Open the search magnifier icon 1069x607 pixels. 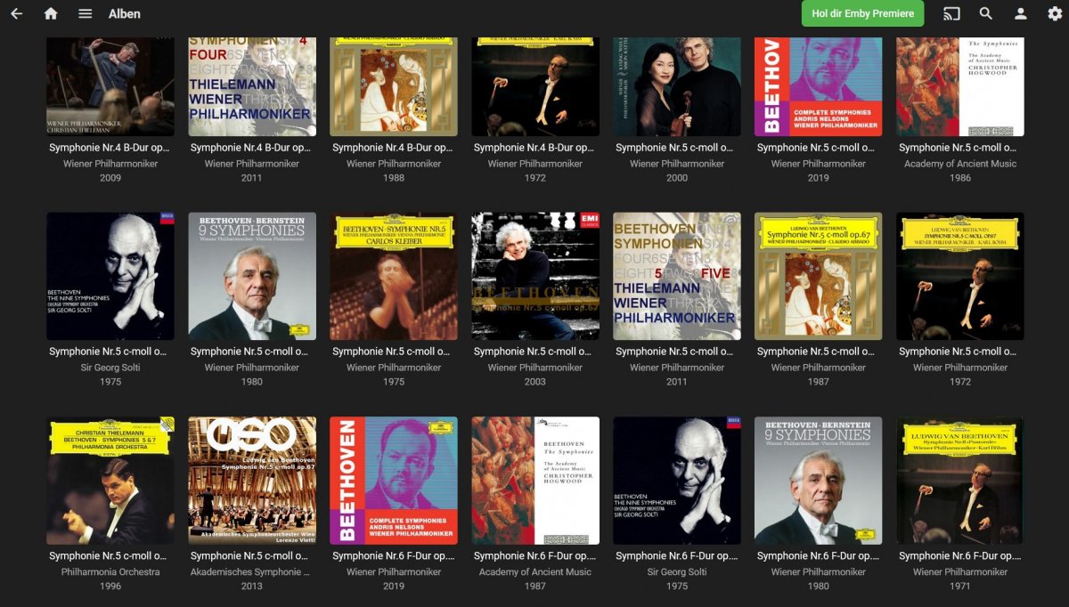coord(986,13)
